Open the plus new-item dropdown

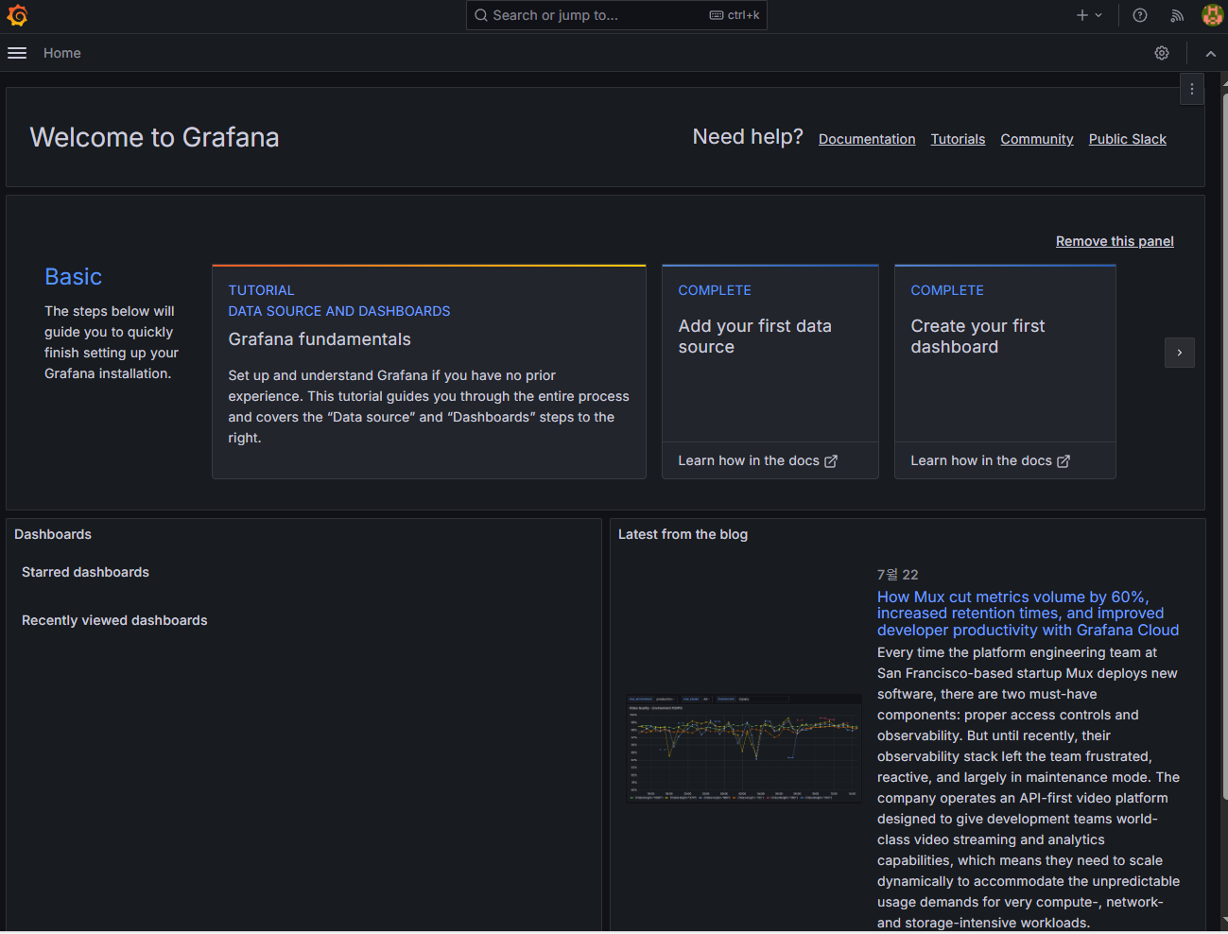[x=1090, y=15]
